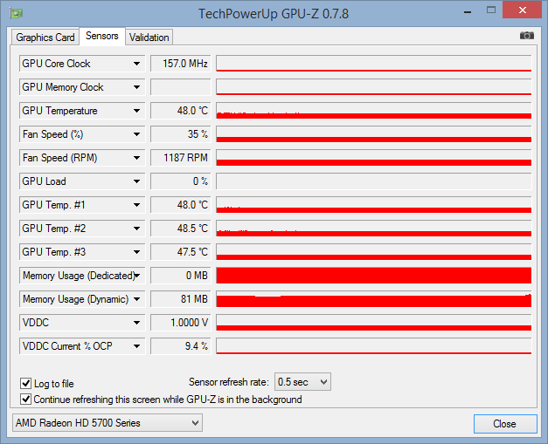
Task: Maximize the GPU-Z window
Action: 491,10
